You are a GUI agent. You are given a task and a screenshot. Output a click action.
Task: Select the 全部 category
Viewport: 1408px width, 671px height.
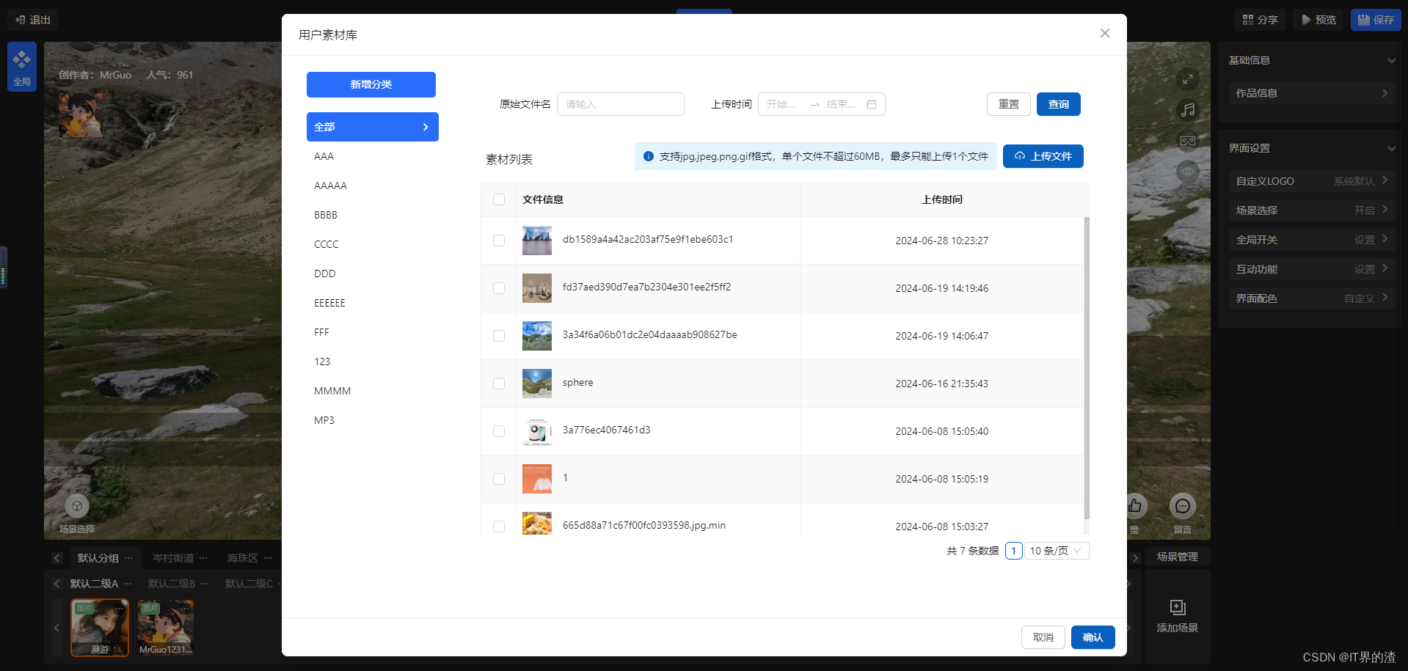373,127
